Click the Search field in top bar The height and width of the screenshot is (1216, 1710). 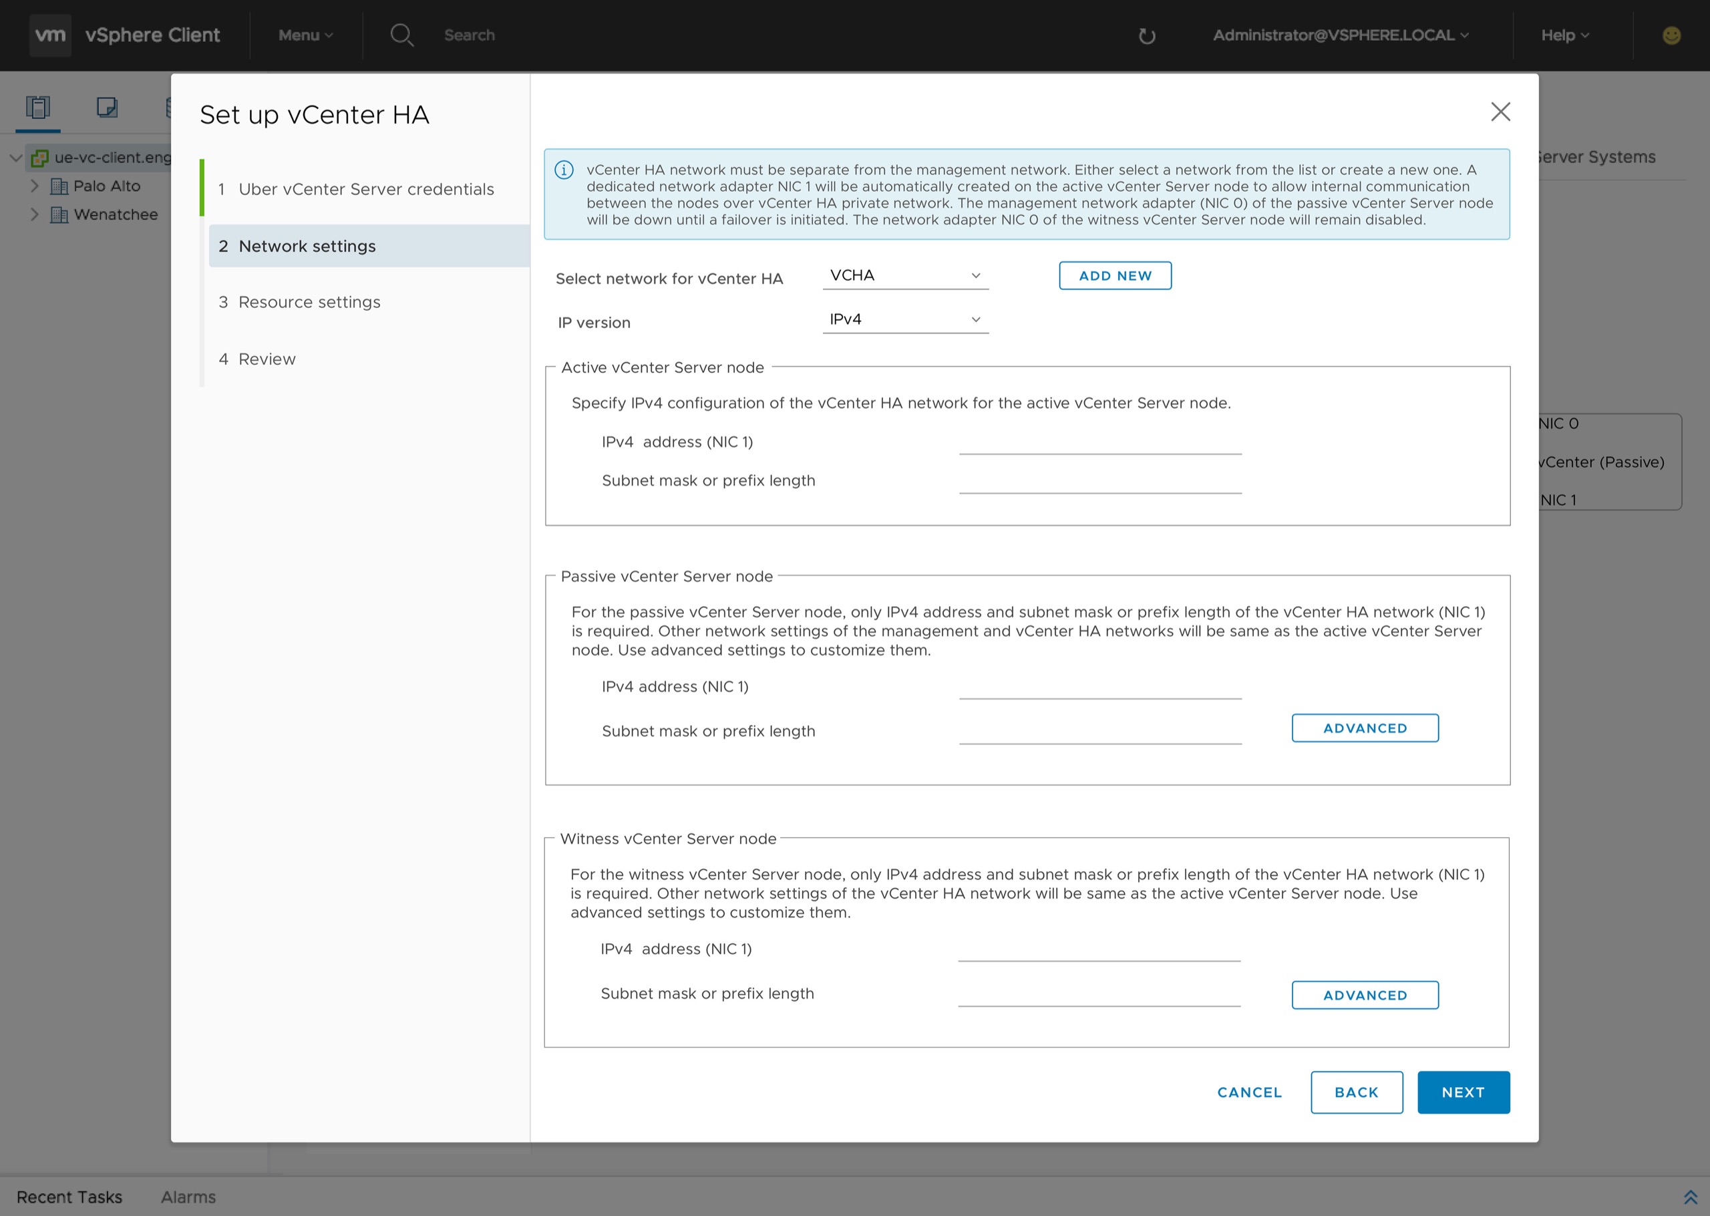(x=469, y=35)
